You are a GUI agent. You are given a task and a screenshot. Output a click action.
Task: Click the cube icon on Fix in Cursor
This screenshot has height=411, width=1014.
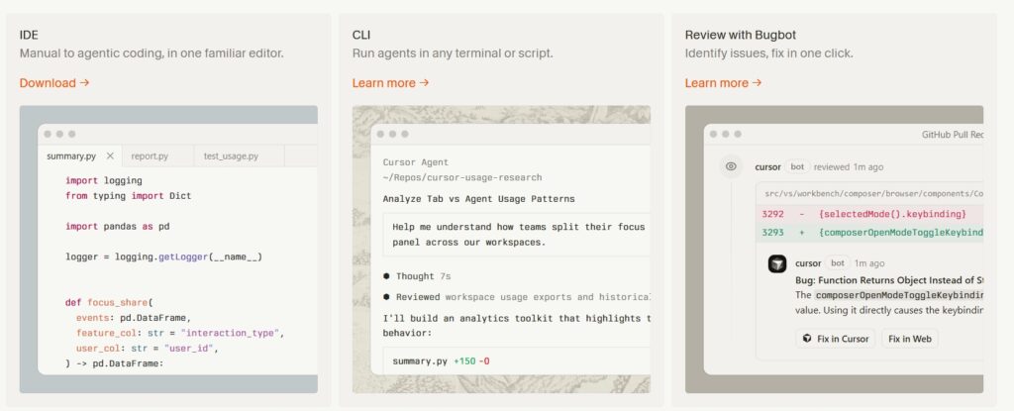point(809,339)
